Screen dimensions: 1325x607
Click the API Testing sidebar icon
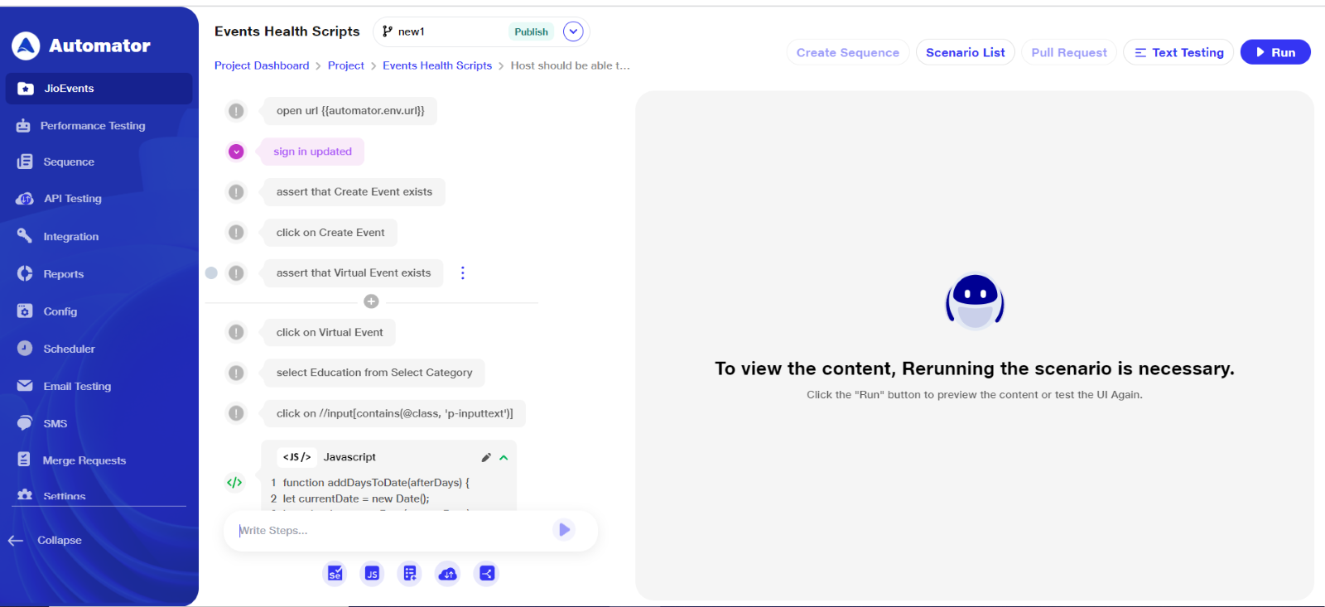25,199
